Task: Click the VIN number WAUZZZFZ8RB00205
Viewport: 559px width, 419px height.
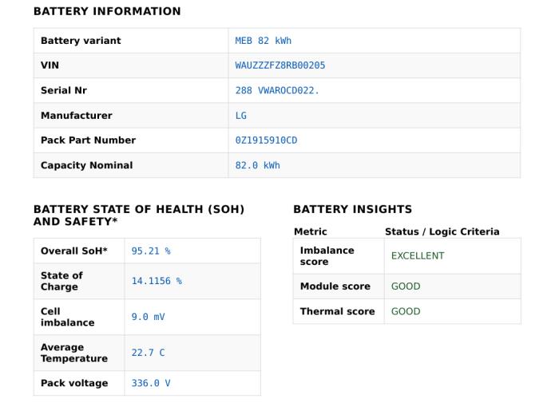Action: point(280,65)
